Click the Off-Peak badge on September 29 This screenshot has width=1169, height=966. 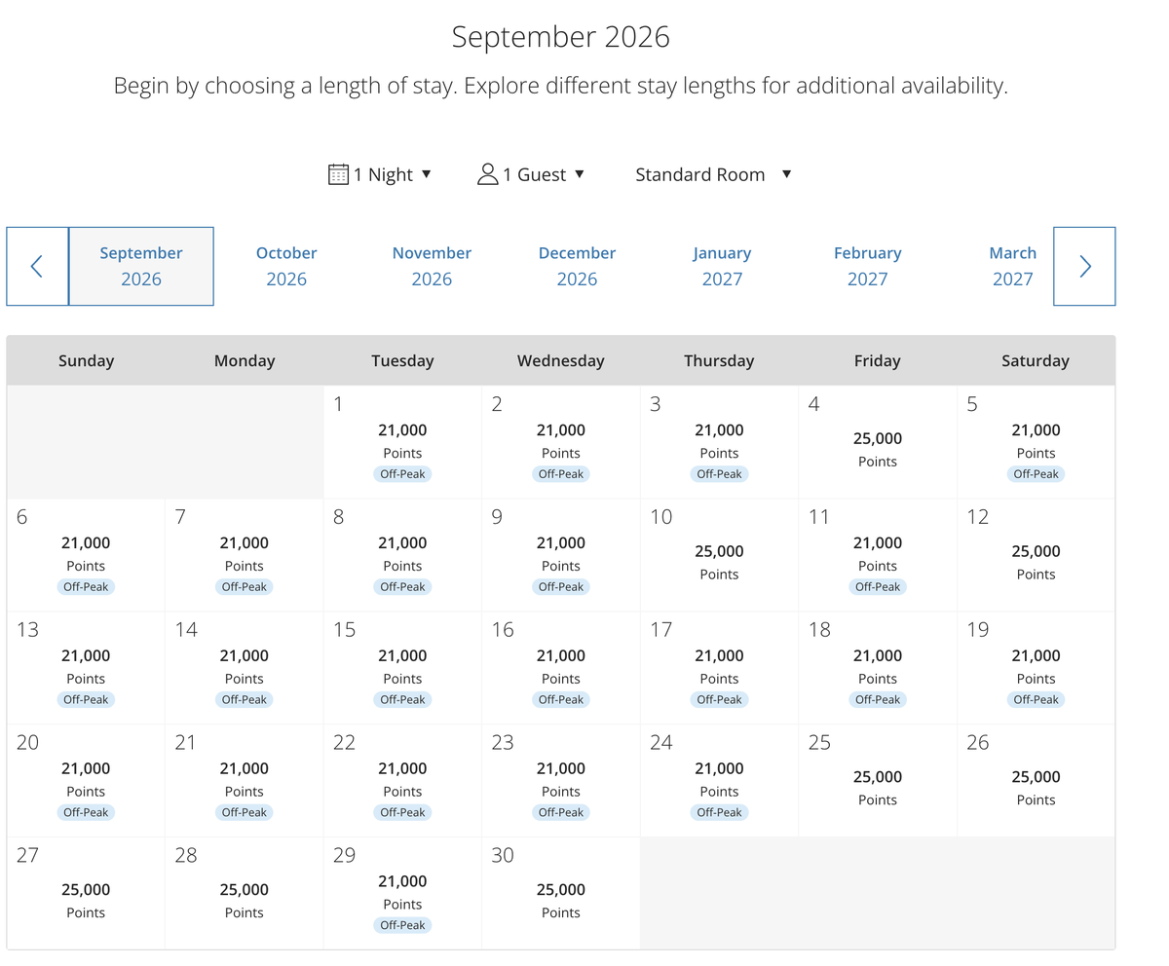click(x=402, y=925)
